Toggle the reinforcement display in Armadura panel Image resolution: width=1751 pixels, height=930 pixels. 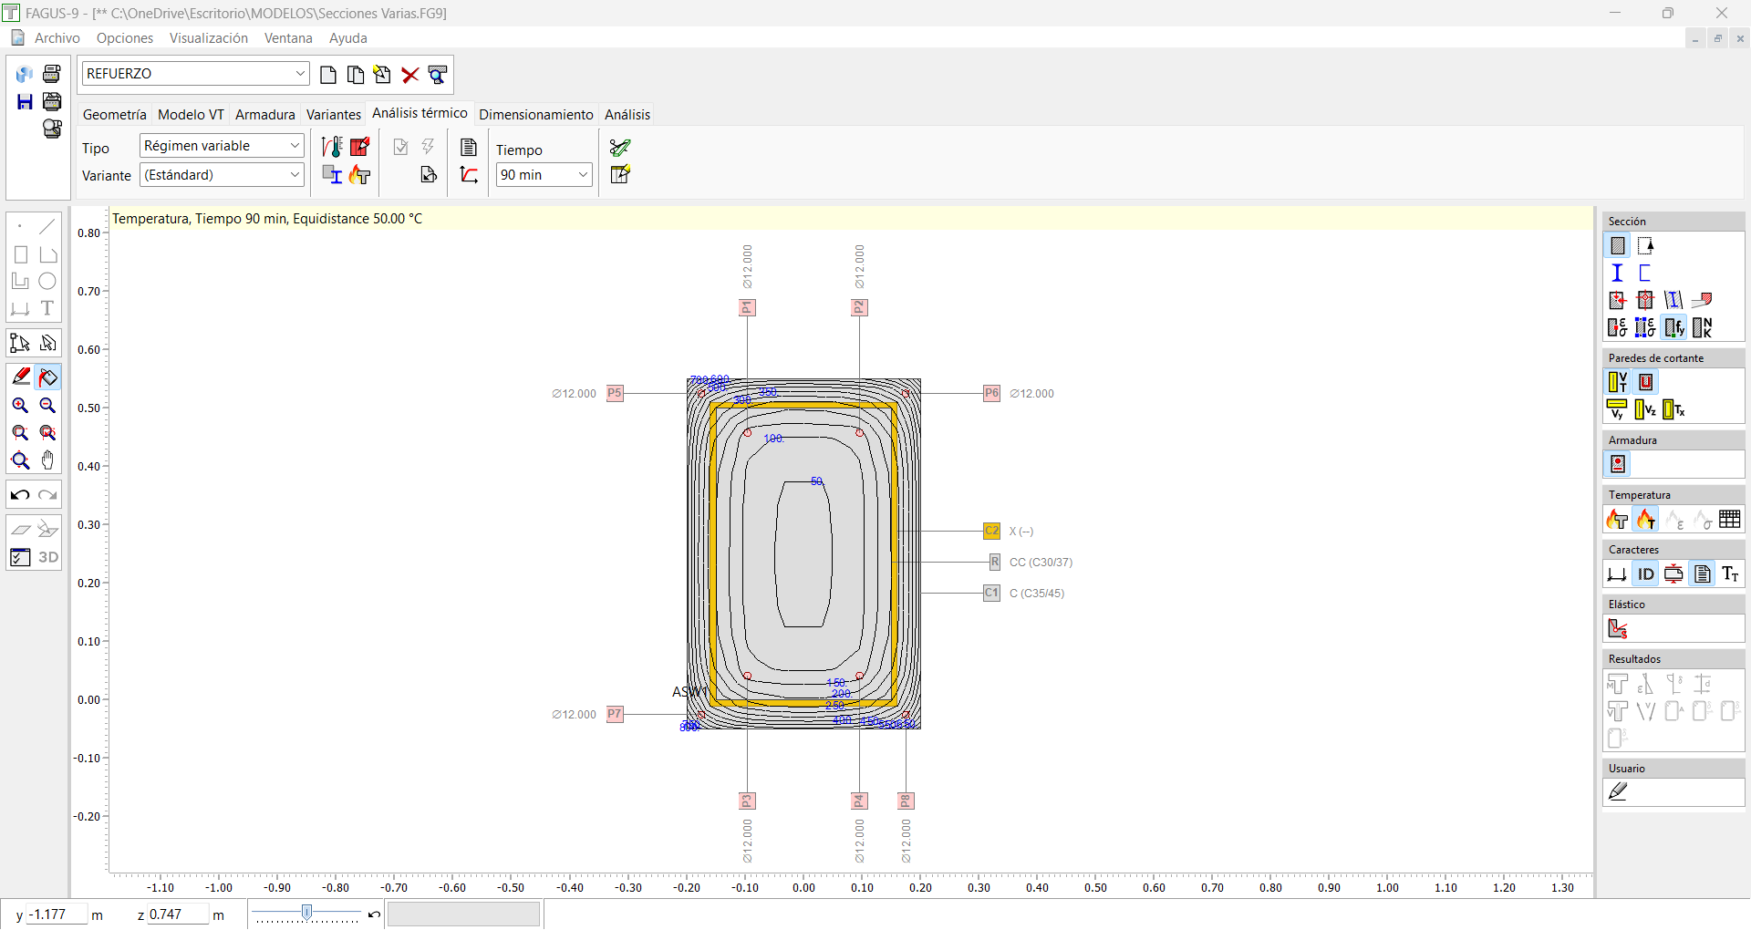1618,465
